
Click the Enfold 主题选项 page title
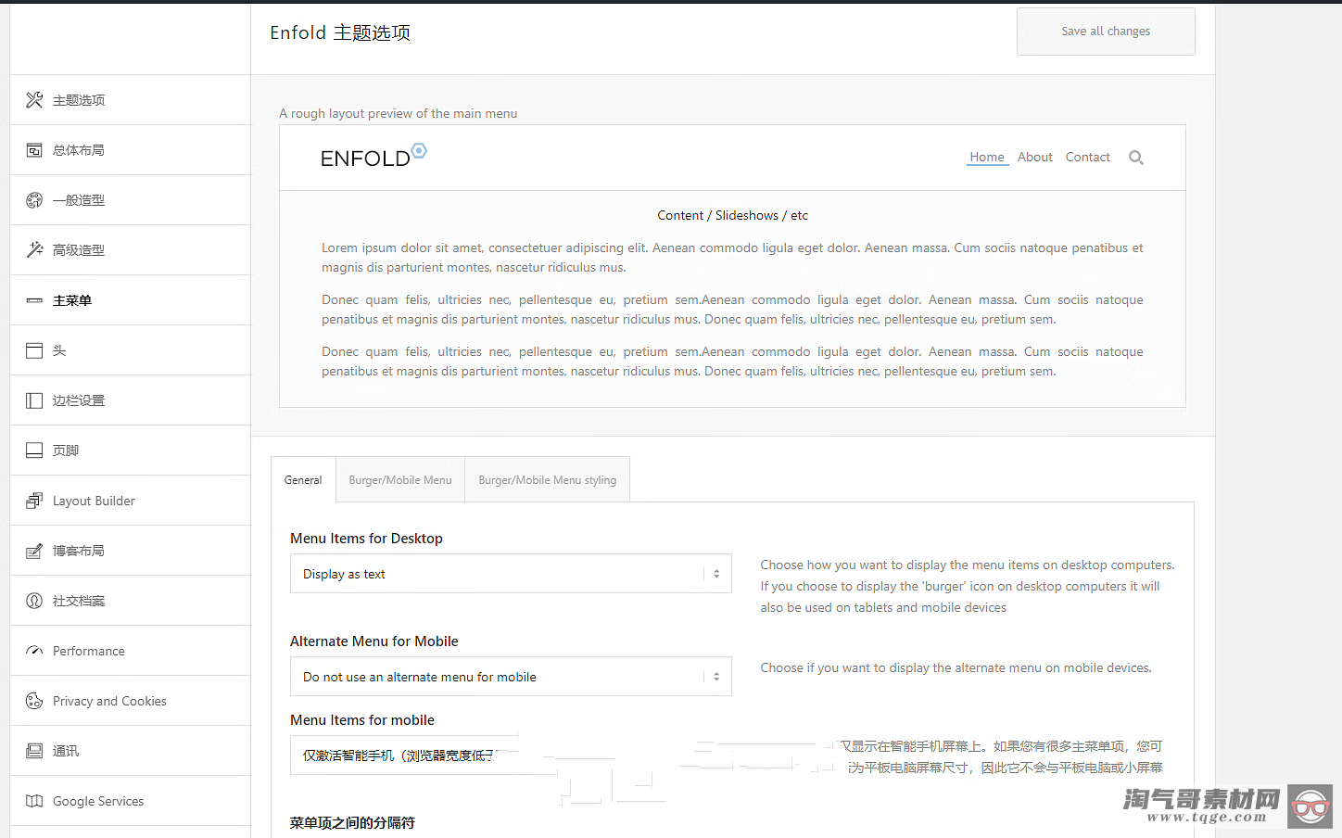(x=340, y=32)
